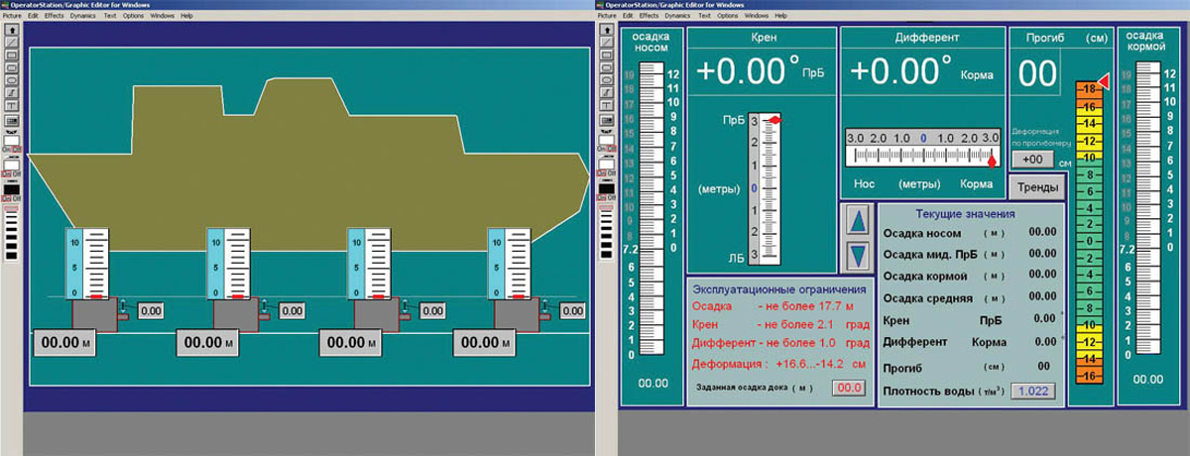Click the Дифферент horizontal scale indicator
The width and height of the screenshot is (1190, 456).
pyautogui.click(x=920, y=148)
